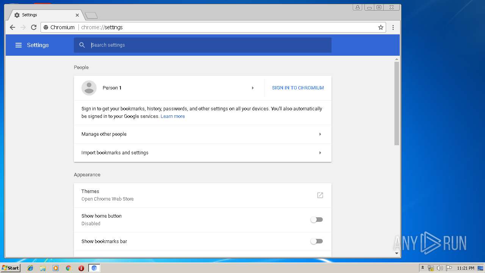This screenshot has width=485, height=273.
Task: Launch Internet Explorer from the taskbar
Action: point(30,268)
